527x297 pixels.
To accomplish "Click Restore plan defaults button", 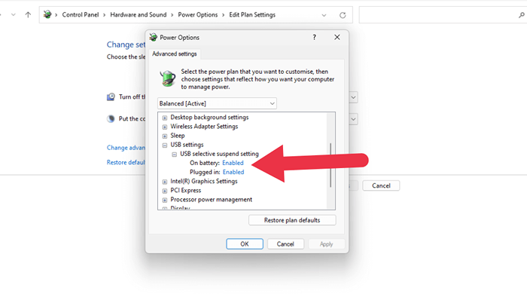I will pos(292,220).
